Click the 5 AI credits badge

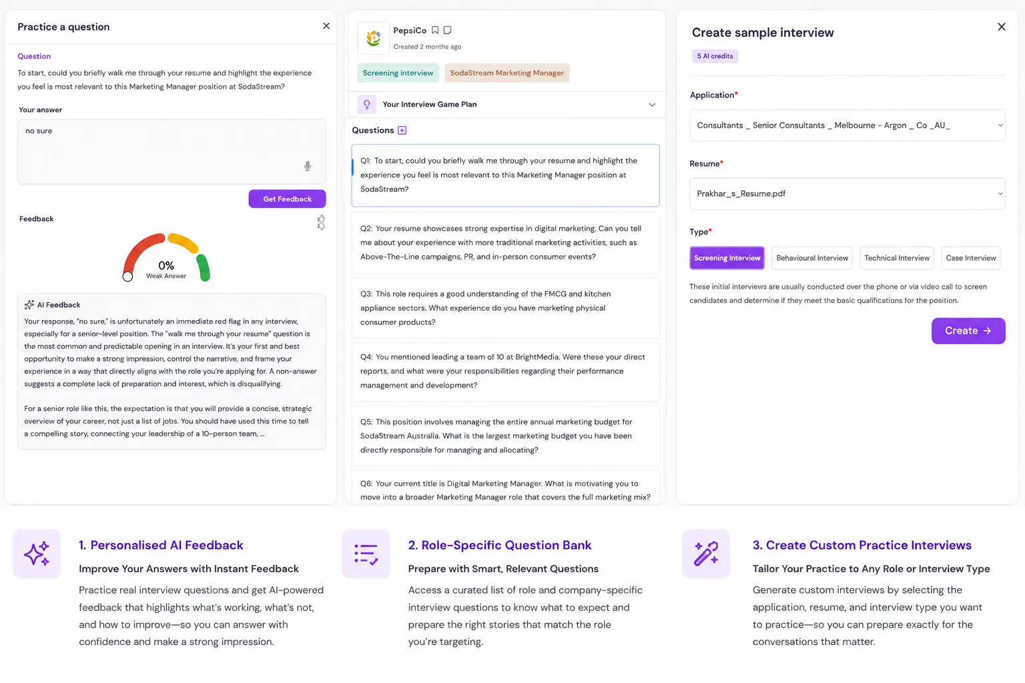tap(715, 56)
